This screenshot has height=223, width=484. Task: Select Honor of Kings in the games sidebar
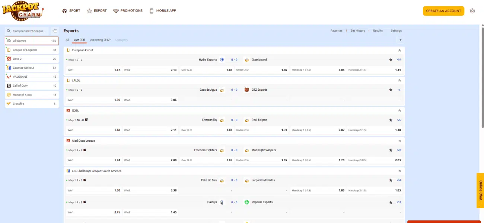tap(32, 95)
